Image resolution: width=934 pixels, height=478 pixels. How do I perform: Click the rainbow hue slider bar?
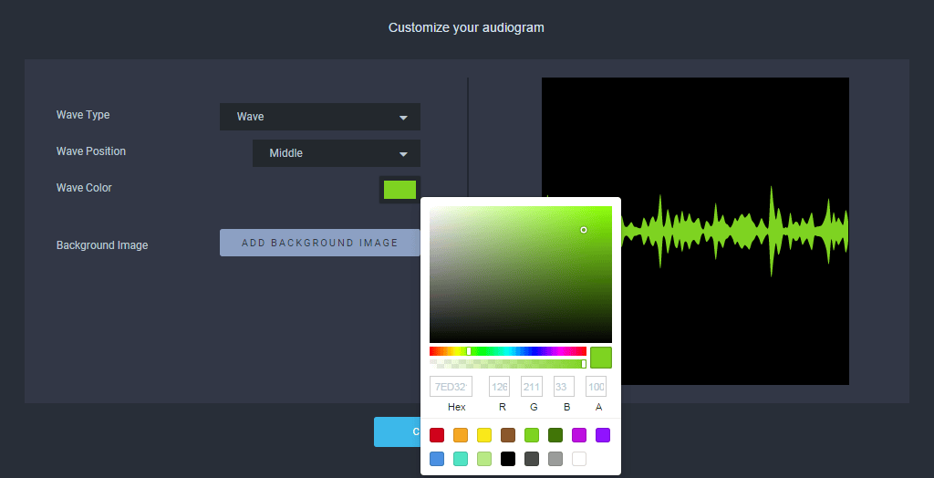pos(507,351)
